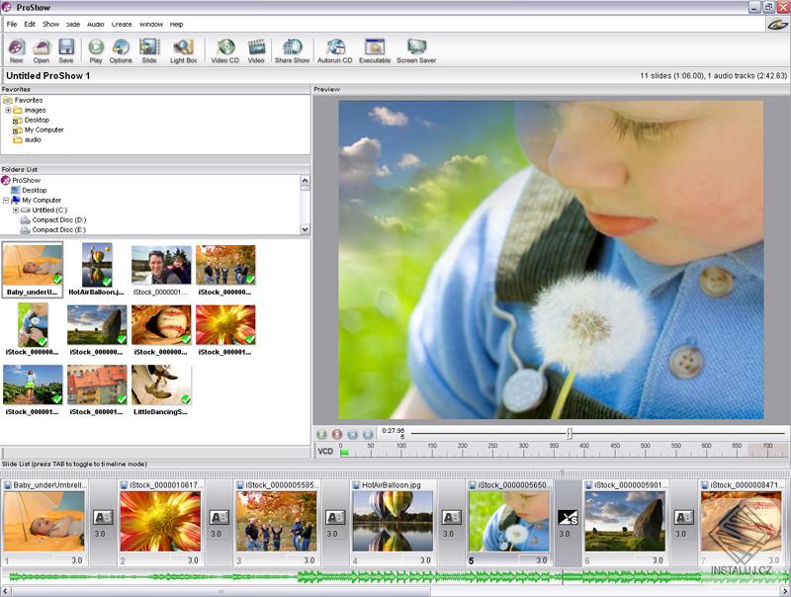791x597 pixels.
Task: Click the Photodex logo icon at top right
Action: tap(777, 24)
